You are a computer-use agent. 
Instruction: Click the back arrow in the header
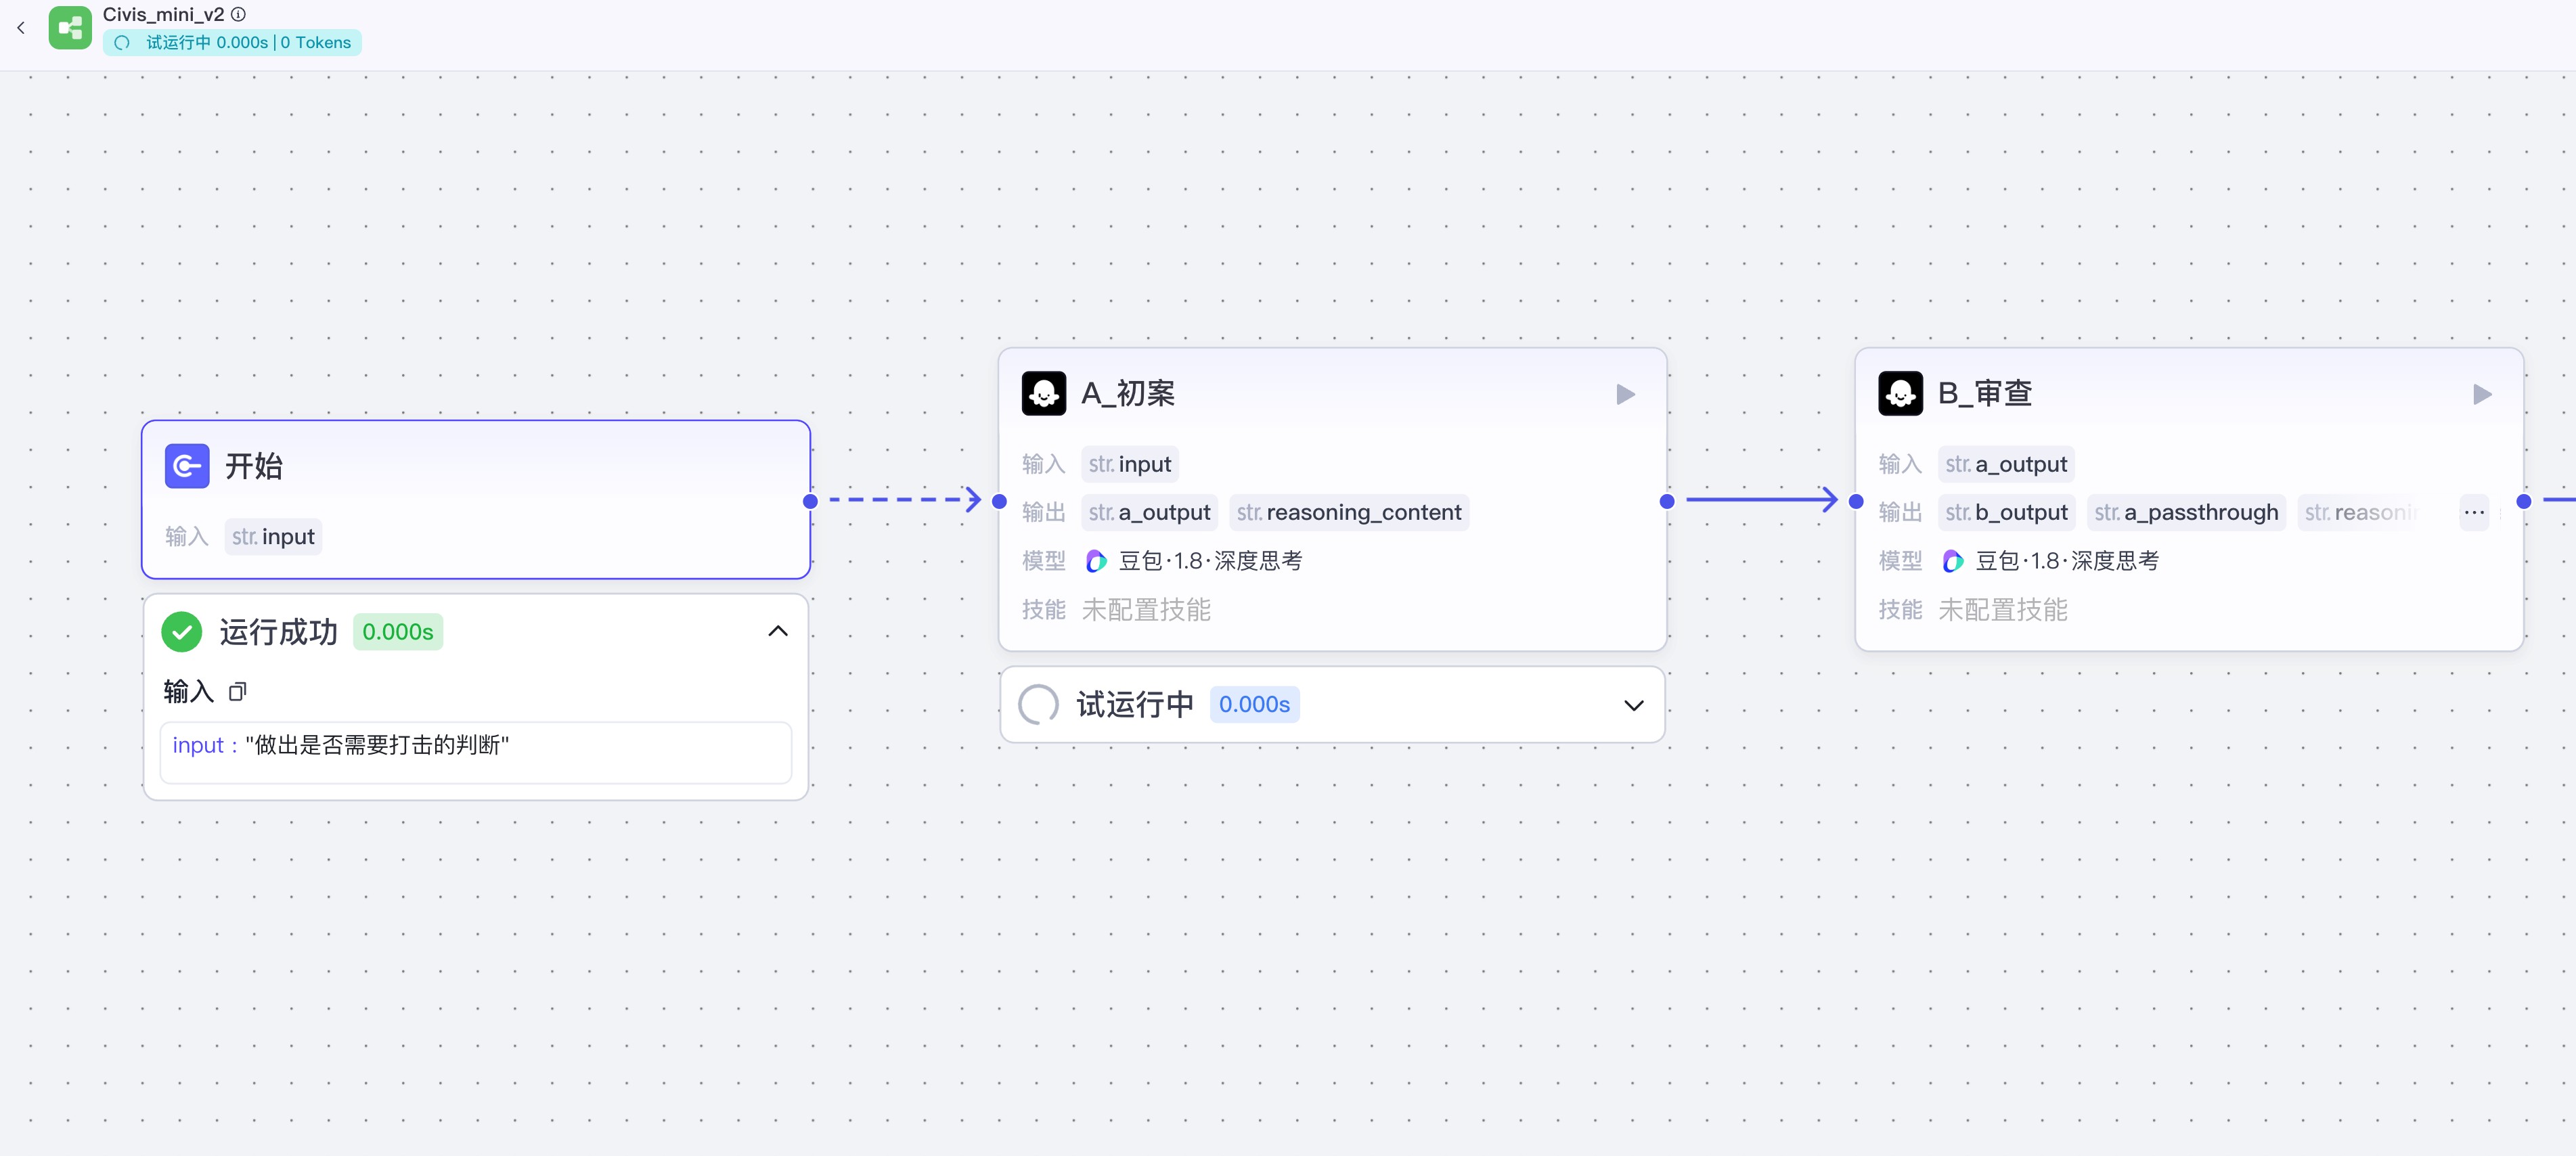(21, 28)
